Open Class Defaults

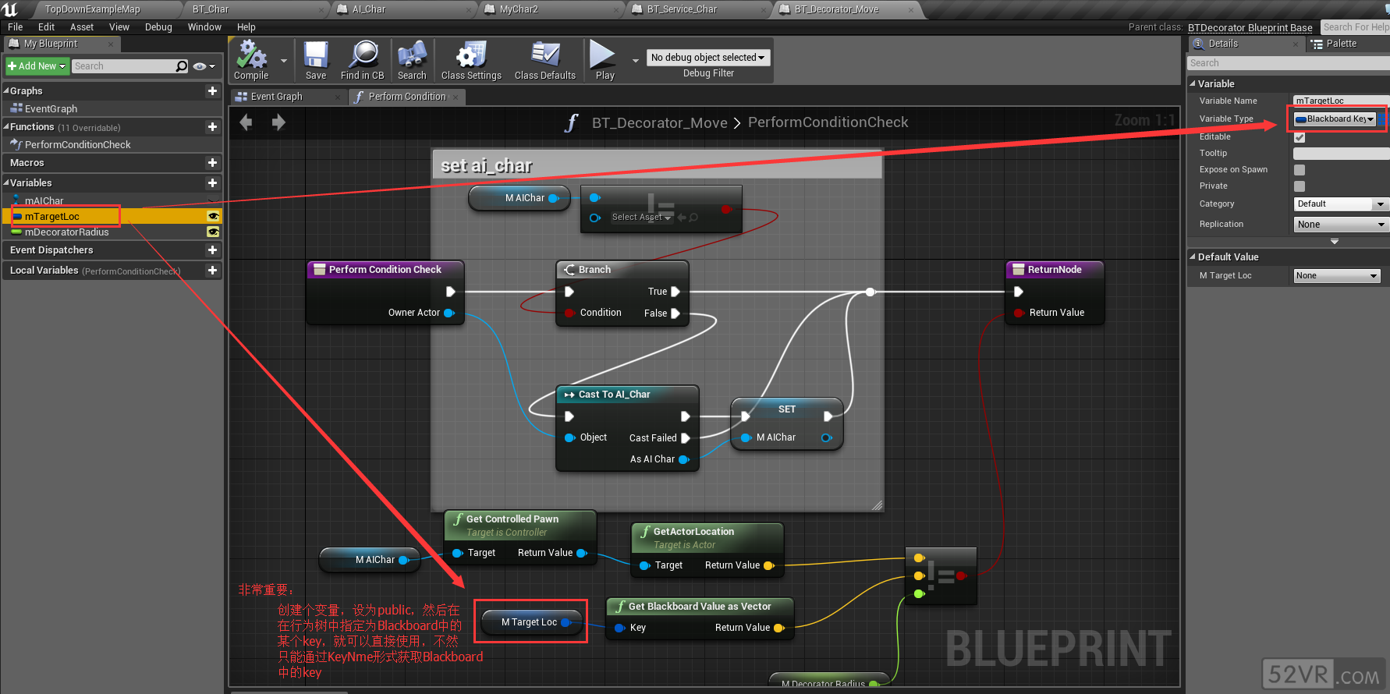544,60
